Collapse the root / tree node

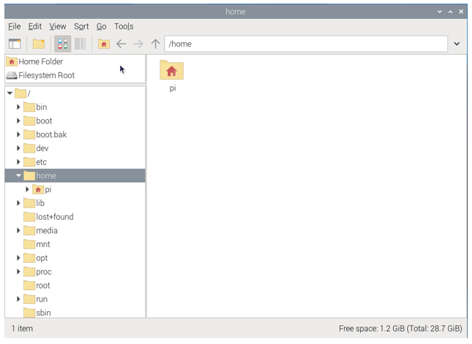tap(10, 93)
